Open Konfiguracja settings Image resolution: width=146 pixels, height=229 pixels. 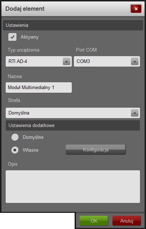pos(96,150)
